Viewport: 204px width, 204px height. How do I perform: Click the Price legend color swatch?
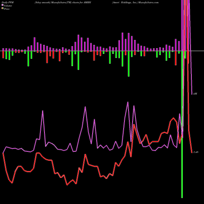coord(2,9)
